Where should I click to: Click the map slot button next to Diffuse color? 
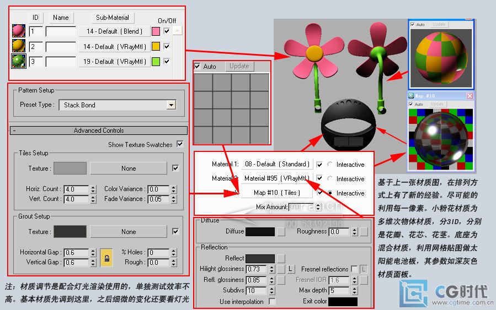[x=281, y=232]
